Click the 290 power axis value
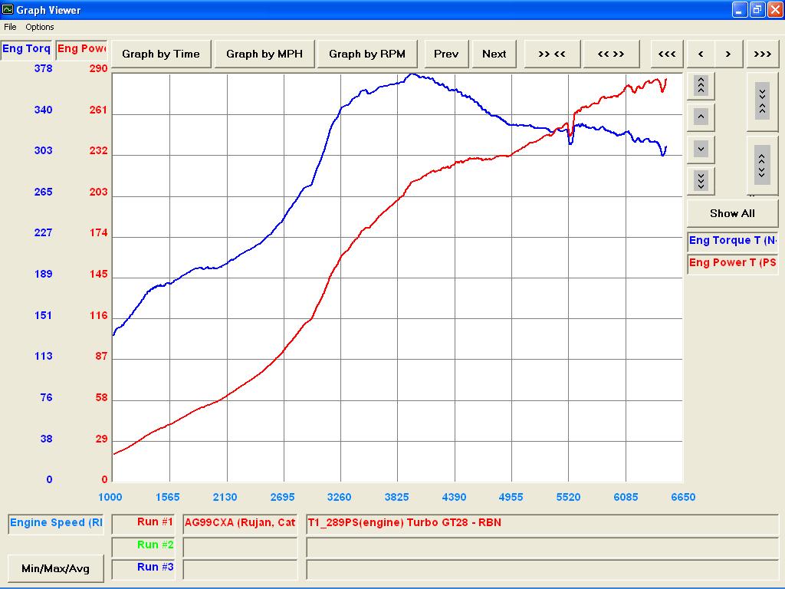This screenshot has height=589, width=785. click(x=99, y=68)
